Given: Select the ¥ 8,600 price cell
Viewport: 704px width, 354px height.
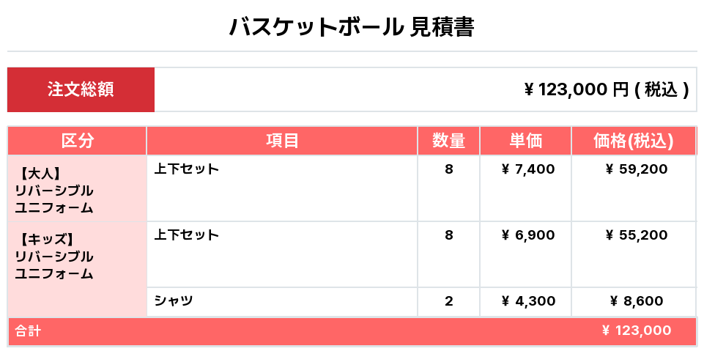Looking at the screenshot, I should 636,300.
